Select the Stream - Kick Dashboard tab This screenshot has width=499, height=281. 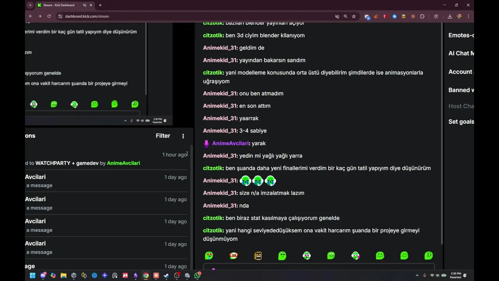tap(65, 5)
